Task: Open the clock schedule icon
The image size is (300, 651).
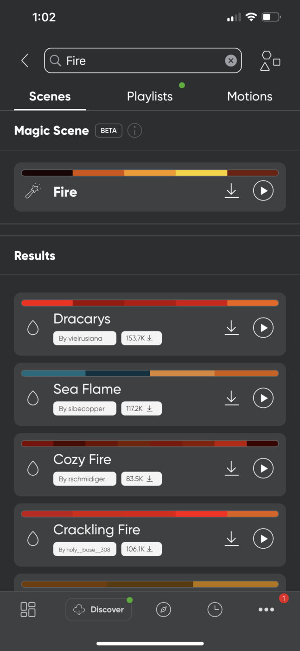Action: 215,610
